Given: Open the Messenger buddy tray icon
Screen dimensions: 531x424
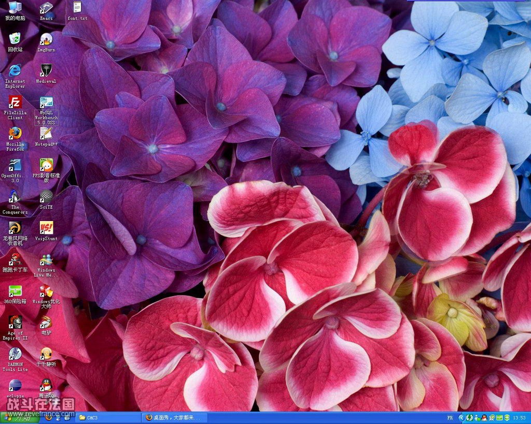Looking at the screenshot, I should [477, 418].
